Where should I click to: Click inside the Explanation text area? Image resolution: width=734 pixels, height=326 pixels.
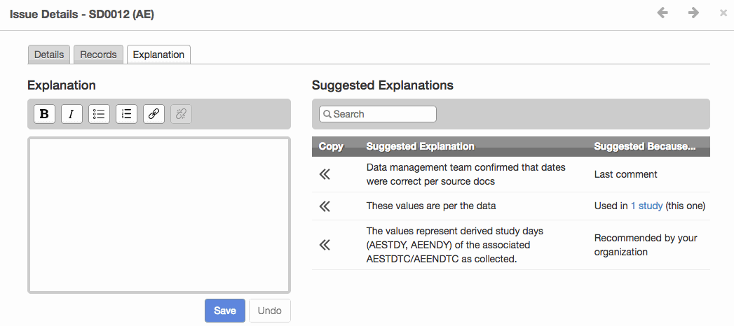tap(159, 215)
